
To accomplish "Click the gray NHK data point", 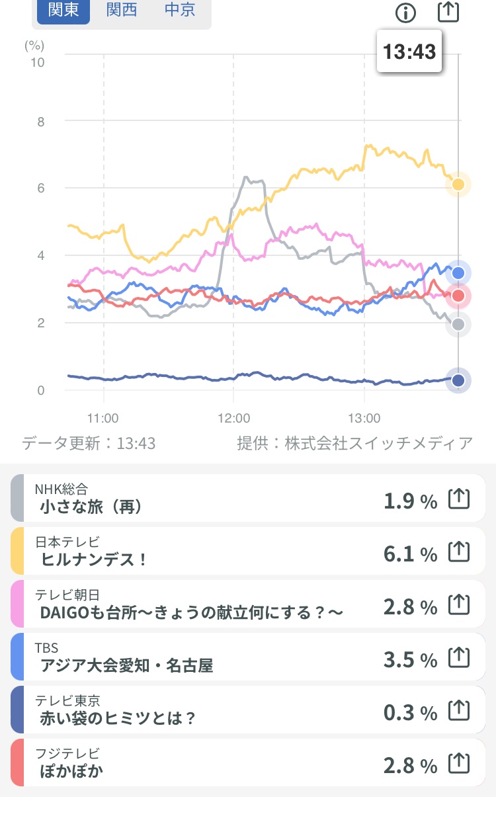I will tap(458, 324).
